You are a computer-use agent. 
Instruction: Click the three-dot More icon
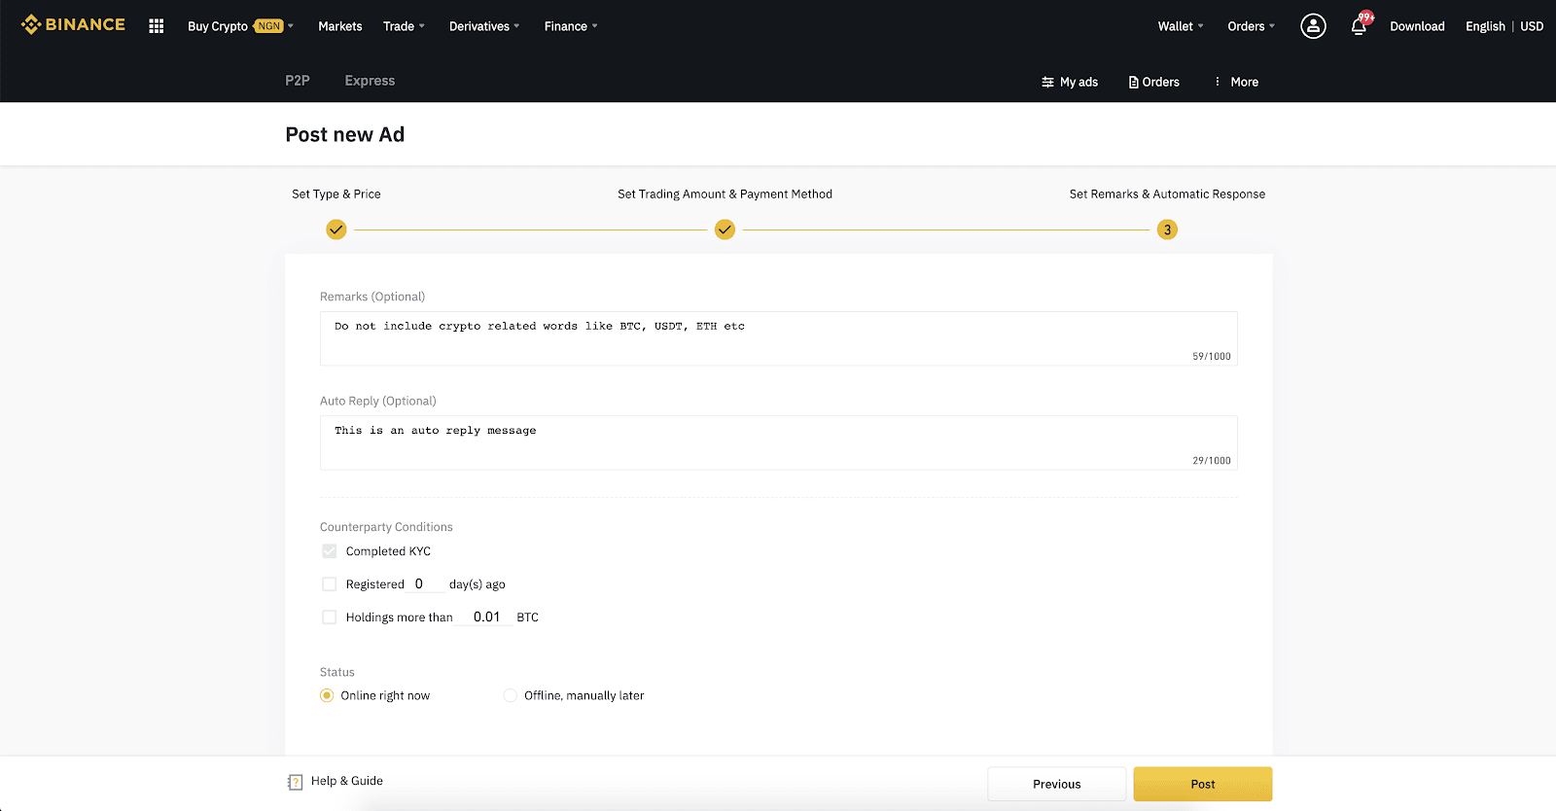click(1218, 82)
